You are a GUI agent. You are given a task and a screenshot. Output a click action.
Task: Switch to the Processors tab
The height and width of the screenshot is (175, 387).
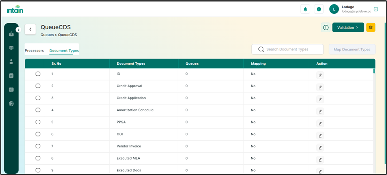[34, 50]
